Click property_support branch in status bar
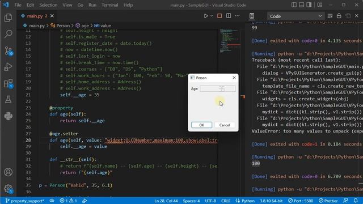Viewport: 363px width, 204px height. [24, 201]
